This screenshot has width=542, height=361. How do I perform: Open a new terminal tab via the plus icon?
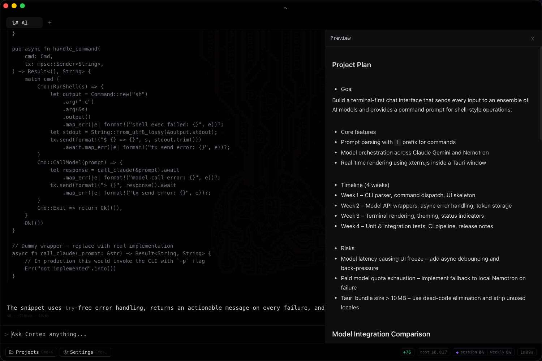50,22
